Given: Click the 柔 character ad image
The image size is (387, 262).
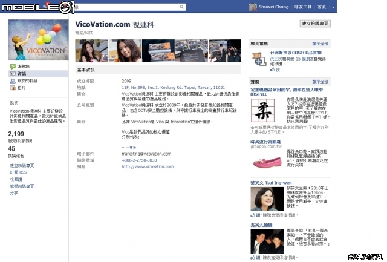Looking at the screenshot, I should pyautogui.click(x=262, y=110).
